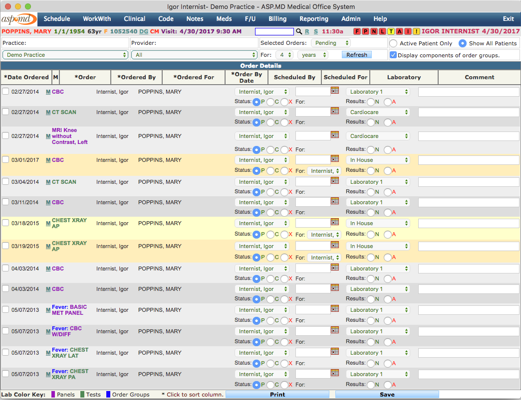Open calendar for Fever: CHEST XRAY PA
Screen dimensions: 521x400
point(335,373)
